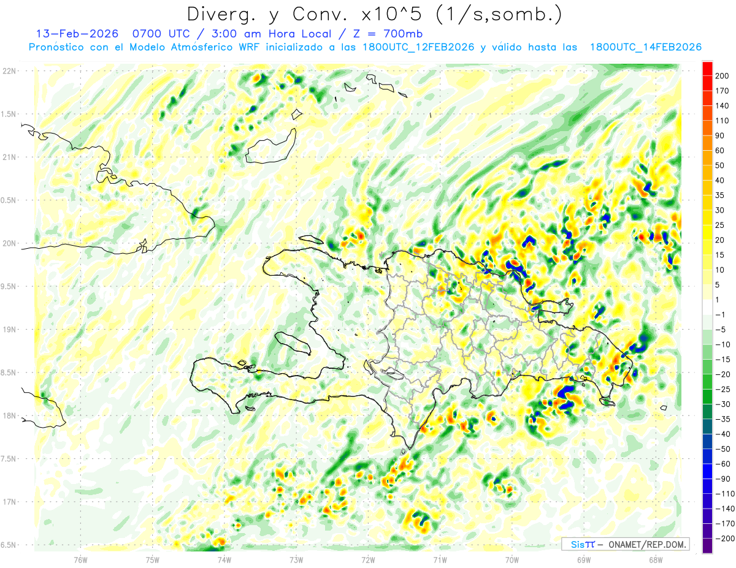Click the '68W' longitude label

[x=655, y=559]
